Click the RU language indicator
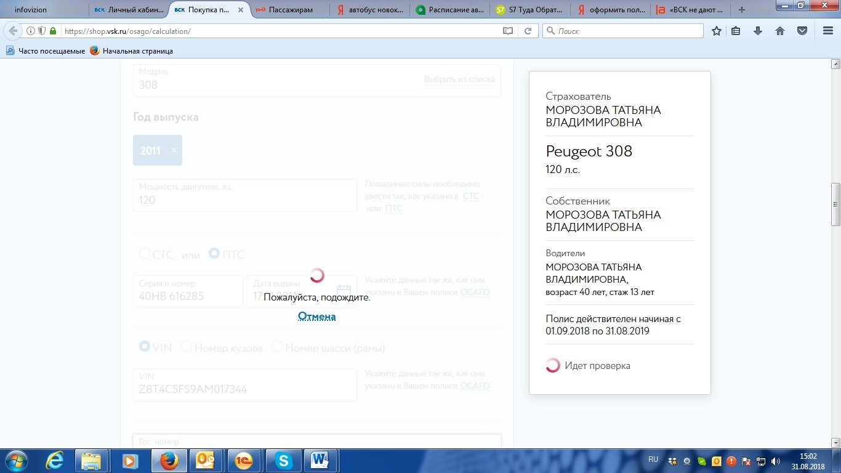The image size is (841, 473). tap(653, 459)
